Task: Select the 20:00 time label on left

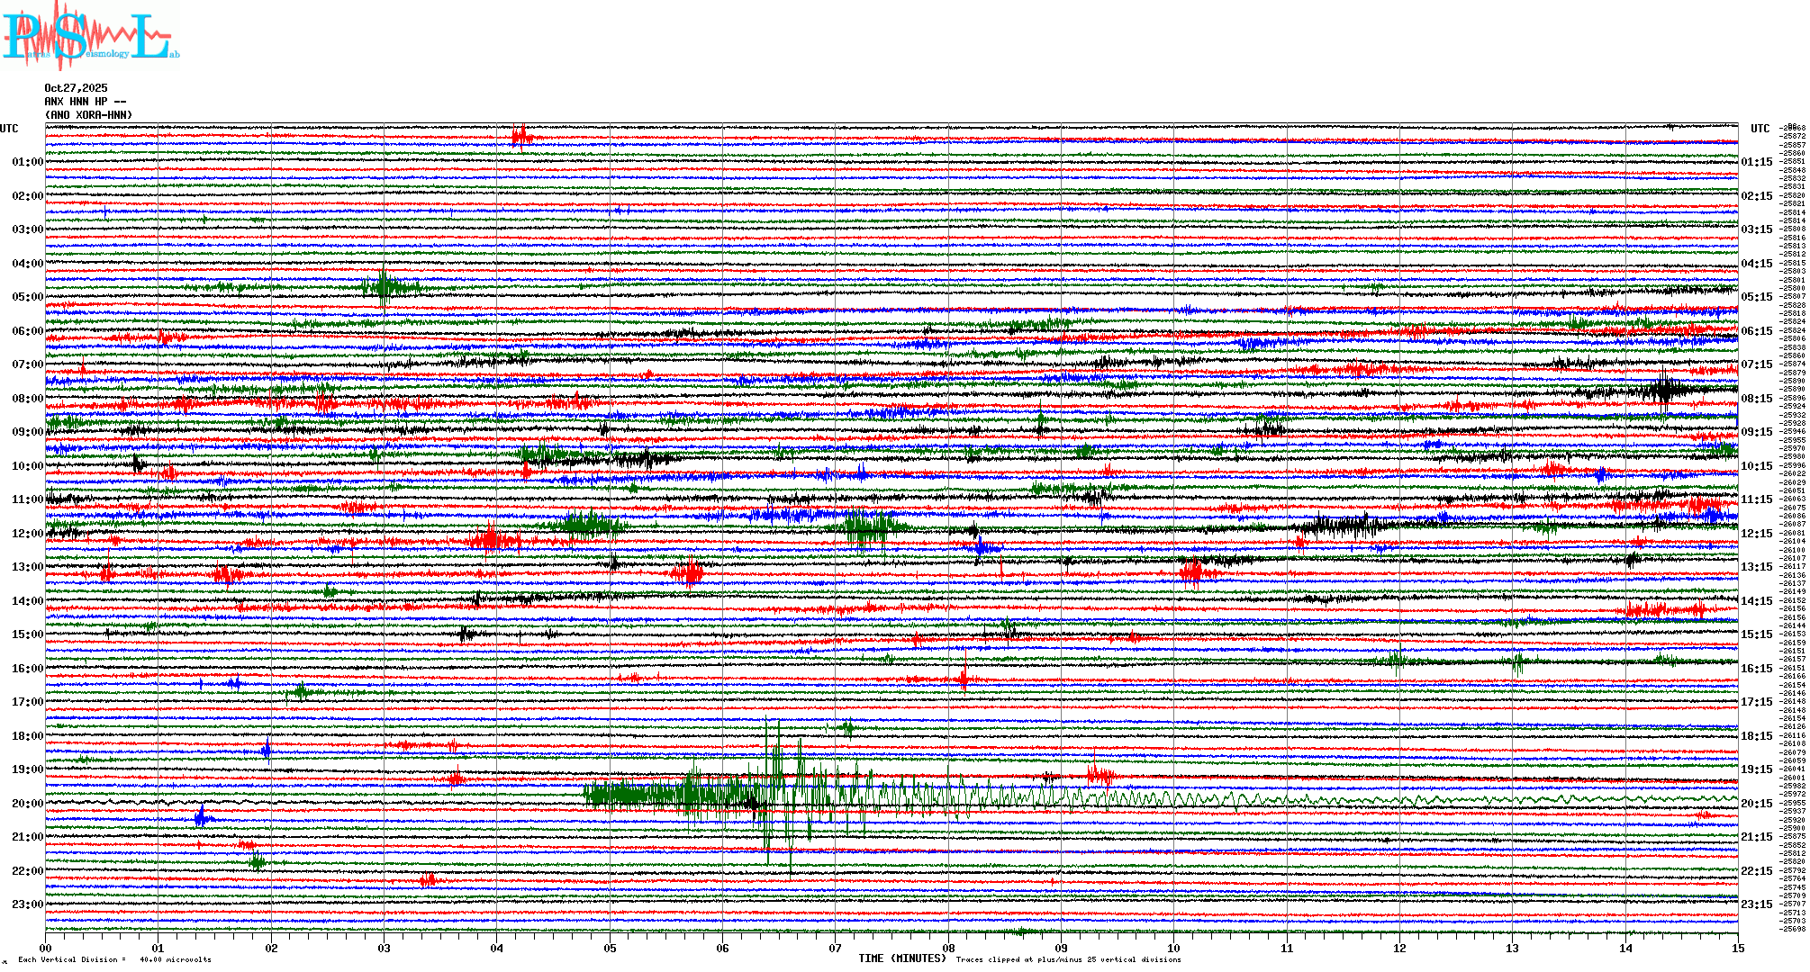Action: click(27, 804)
